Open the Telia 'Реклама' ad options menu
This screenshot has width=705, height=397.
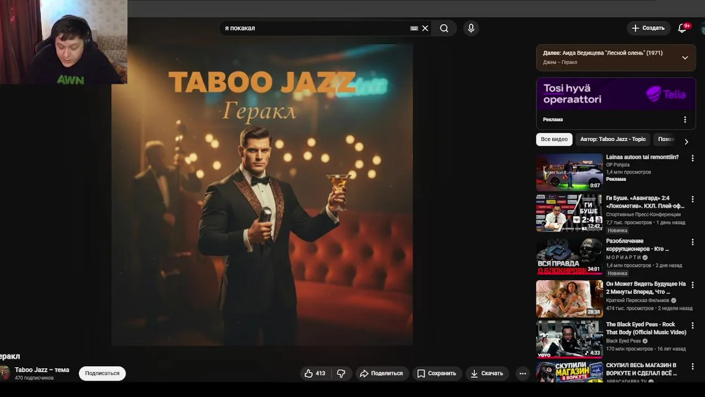click(685, 120)
